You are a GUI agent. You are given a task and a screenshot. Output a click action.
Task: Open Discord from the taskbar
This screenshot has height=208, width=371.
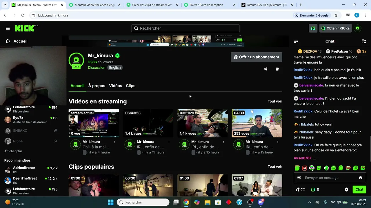(x=261, y=202)
